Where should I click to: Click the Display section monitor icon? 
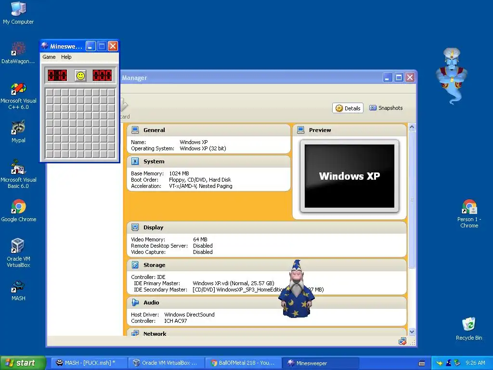135,227
